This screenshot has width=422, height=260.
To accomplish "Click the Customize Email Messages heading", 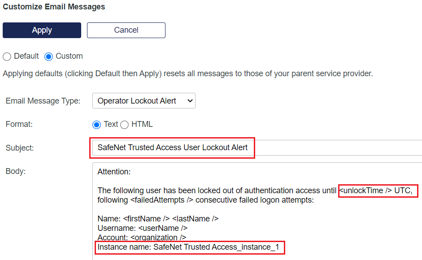I will 54,7.
